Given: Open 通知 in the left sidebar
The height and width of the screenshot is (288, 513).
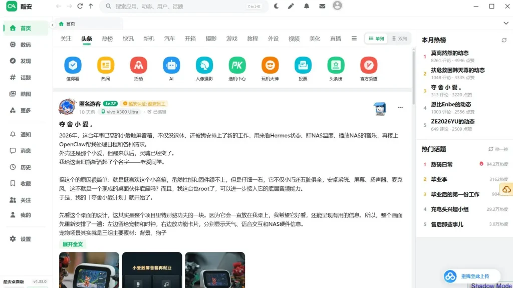Looking at the screenshot, I should click(26, 134).
